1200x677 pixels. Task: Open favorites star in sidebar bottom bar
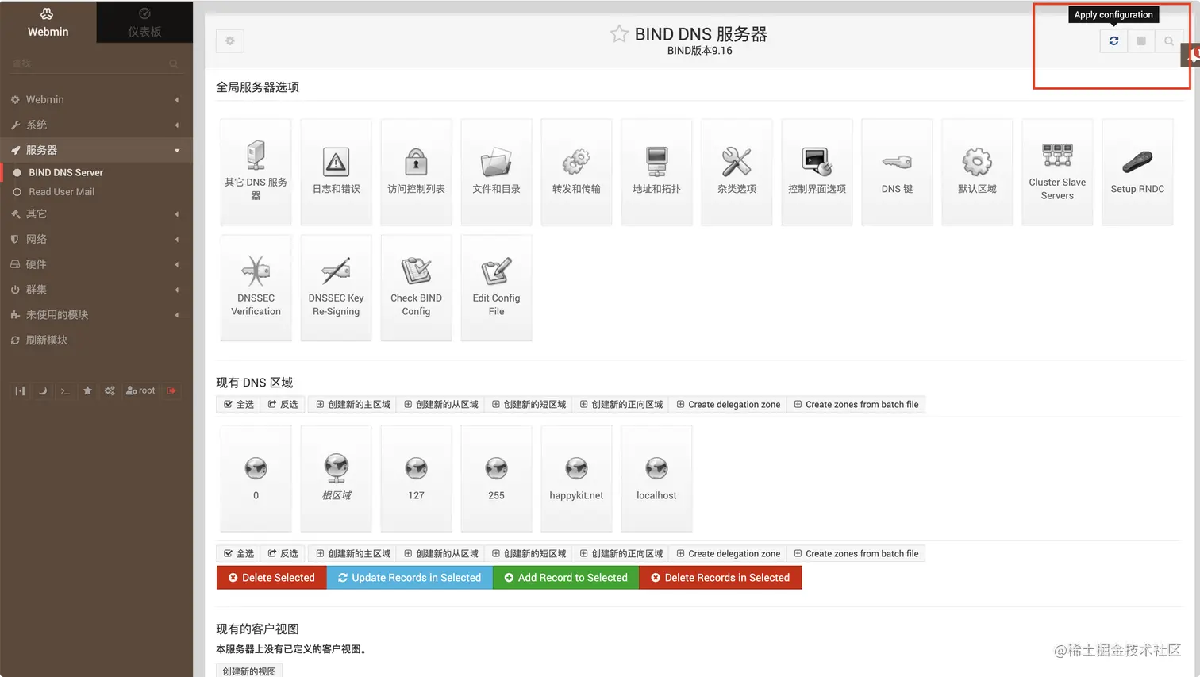pyautogui.click(x=87, y=390)
